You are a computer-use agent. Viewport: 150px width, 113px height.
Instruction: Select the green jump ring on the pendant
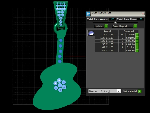tap(55, 28)
